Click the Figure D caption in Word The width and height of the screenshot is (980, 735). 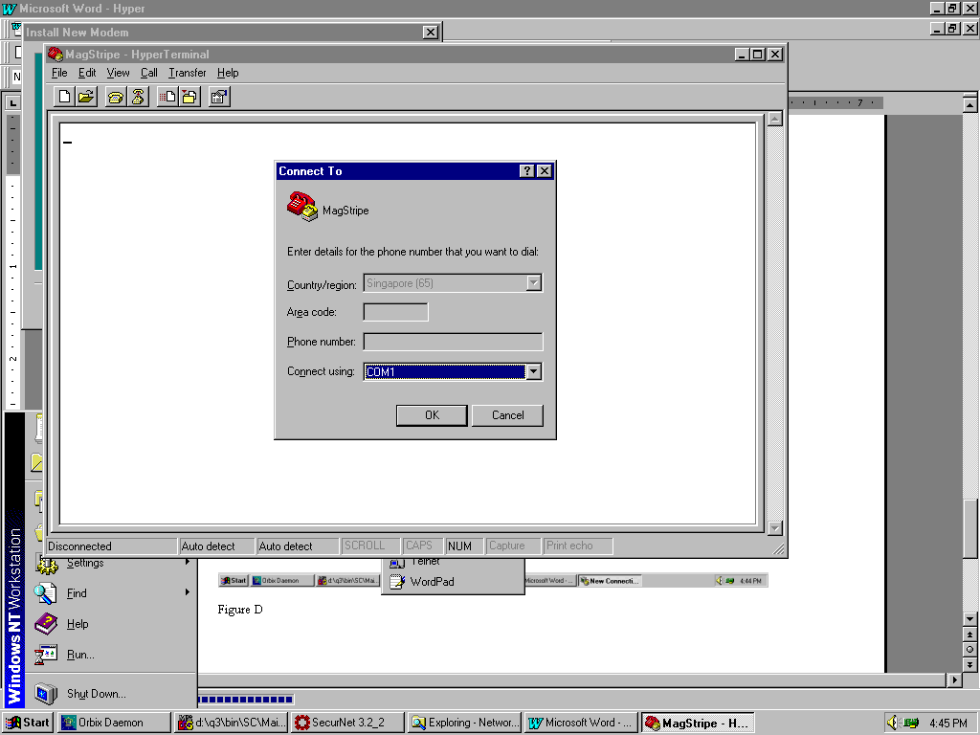240,610
